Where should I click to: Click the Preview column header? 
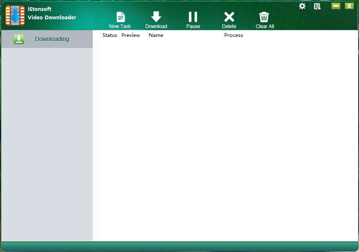pyautogui.click(x=130, y=35)
